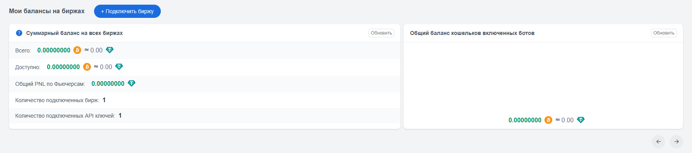Click the Количество подключенных бирж row

tap(205, 100)
